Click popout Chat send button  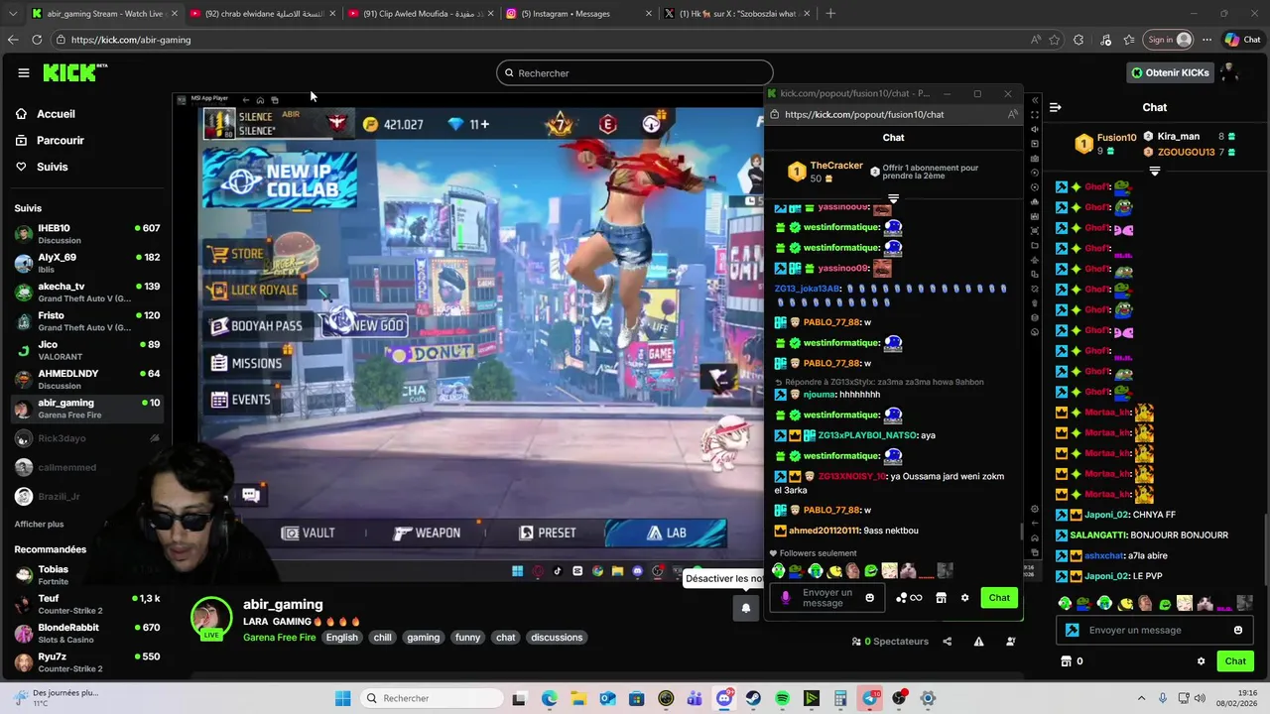point(999,598)
